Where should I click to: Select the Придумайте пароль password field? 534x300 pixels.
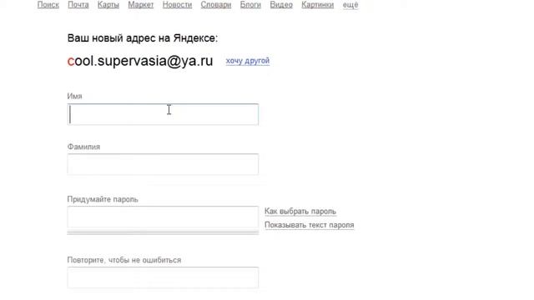click(x=163, y=217)
